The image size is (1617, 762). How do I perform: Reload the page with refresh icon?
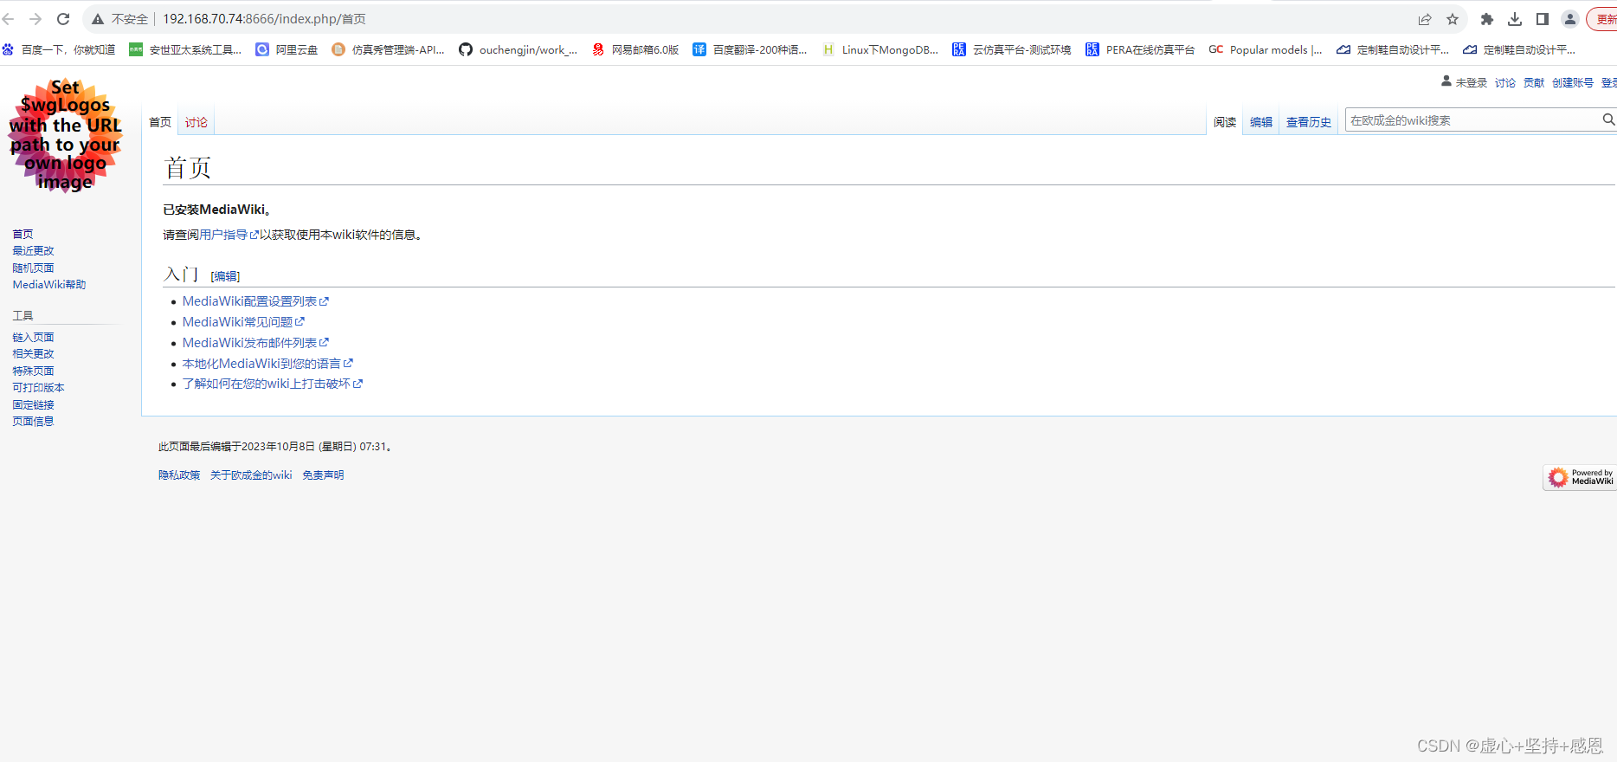pyautogui.click(x=63, y=19)
